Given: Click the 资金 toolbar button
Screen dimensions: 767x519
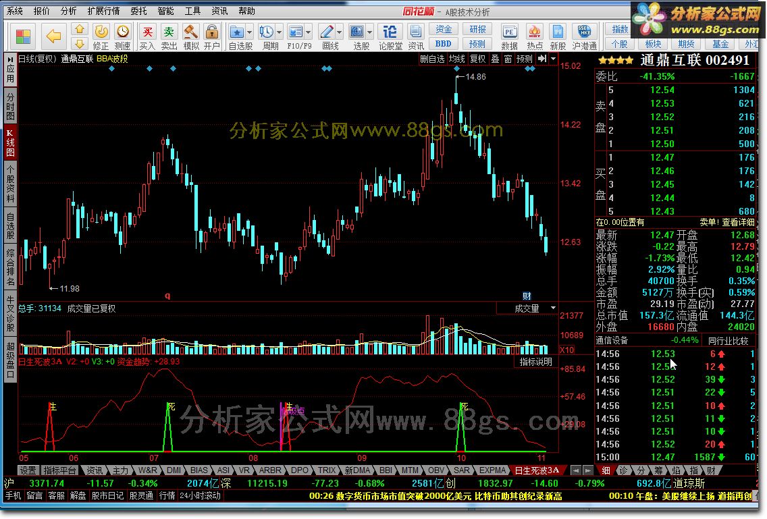Looking at the screenshot, I should [x=443, y=29].
